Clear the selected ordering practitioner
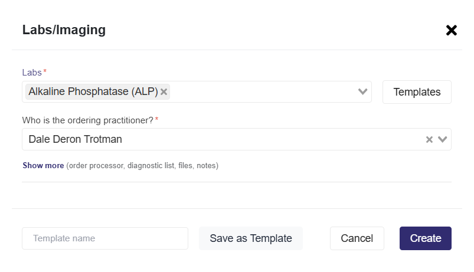This screenshot has width=474, height=272. coord(430,140)
